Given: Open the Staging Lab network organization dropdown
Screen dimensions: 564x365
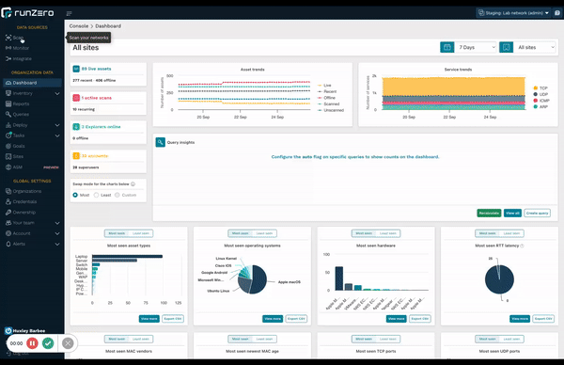Looking at the screenshot, I should [513, 13].
